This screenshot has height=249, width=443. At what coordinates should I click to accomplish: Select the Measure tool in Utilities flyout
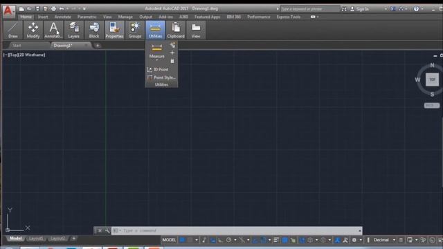point(157,50)
